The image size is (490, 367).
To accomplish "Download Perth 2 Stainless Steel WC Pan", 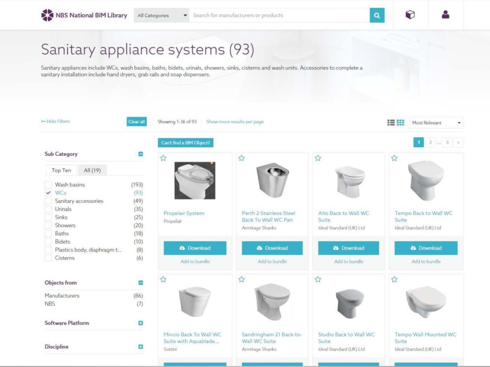I will 272,248.
